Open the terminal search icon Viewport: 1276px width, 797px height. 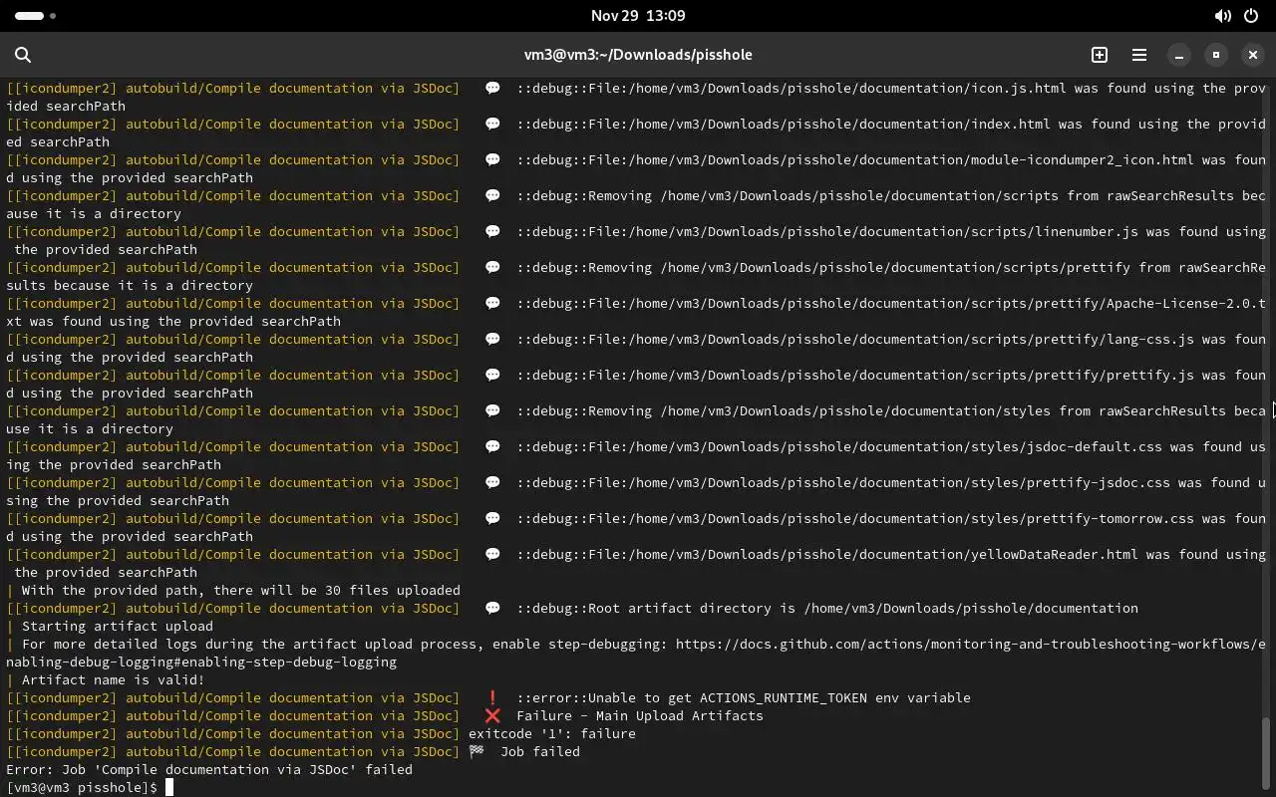(x=23, y=55)
